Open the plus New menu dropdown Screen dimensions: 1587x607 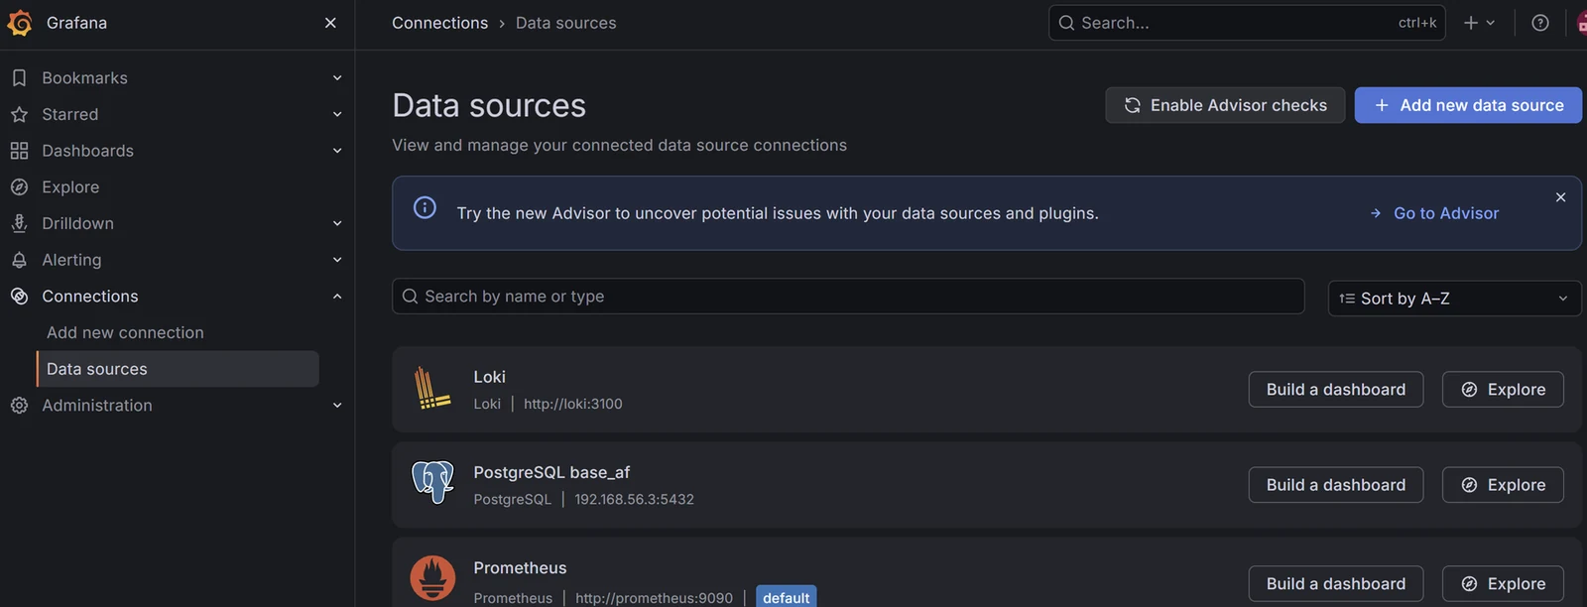point(1479,23)
